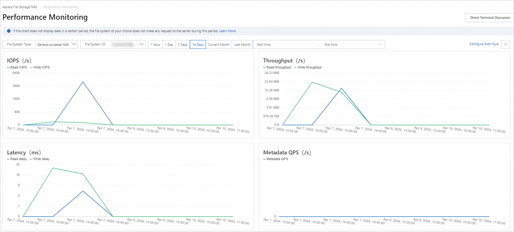Screen dimensions: 514x232
Task: Toggle the Read throughput legend item
Action: [277, 67]
